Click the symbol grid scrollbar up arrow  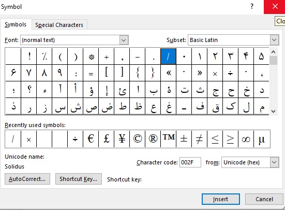pyautogui.click(x=273, y=52)
